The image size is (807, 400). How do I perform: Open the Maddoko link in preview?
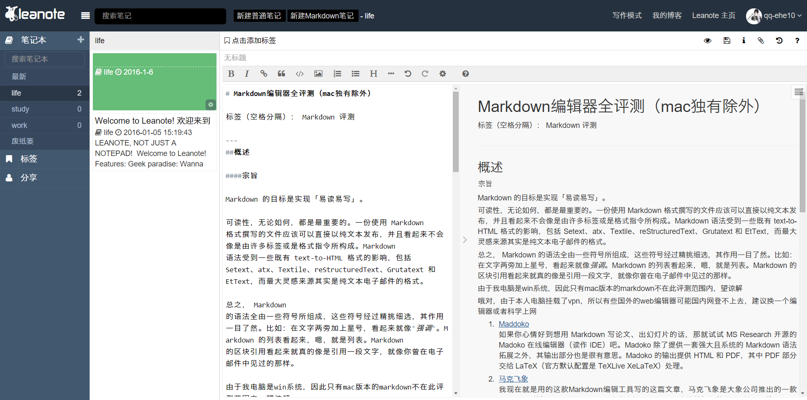[514, 324]
